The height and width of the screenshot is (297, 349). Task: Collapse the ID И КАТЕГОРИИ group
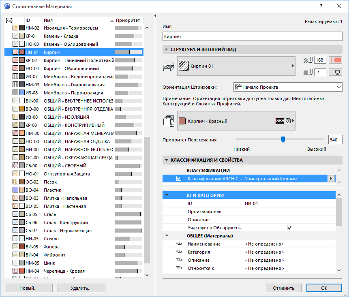point(167,195)
